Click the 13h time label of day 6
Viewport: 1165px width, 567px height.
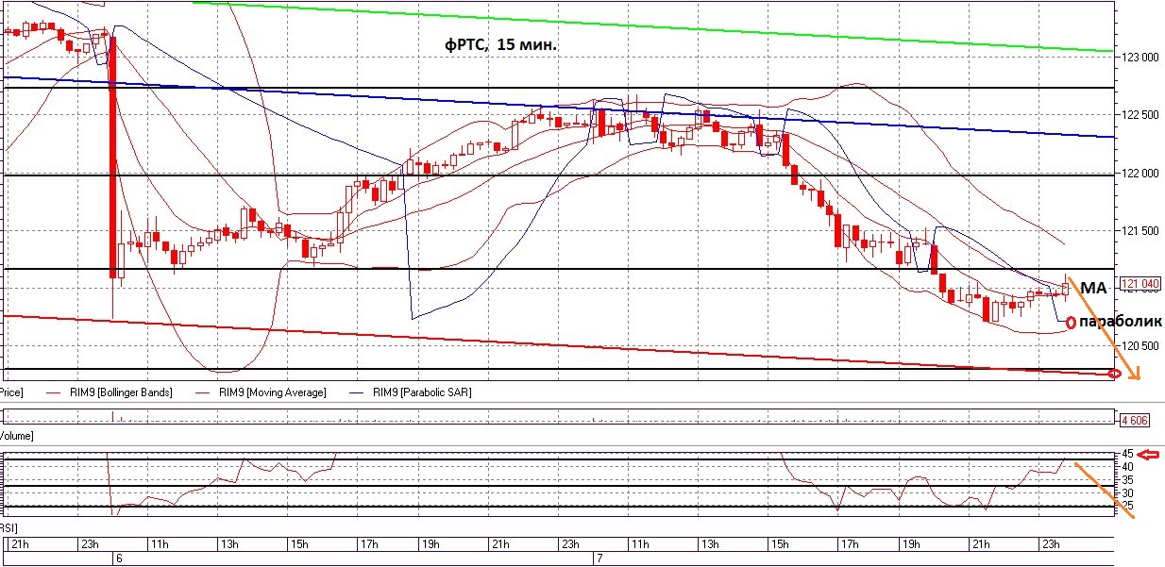pos(228,544)
